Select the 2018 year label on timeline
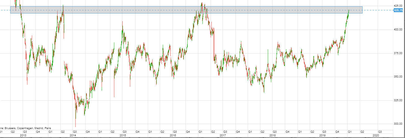 [x=273, y=135]
